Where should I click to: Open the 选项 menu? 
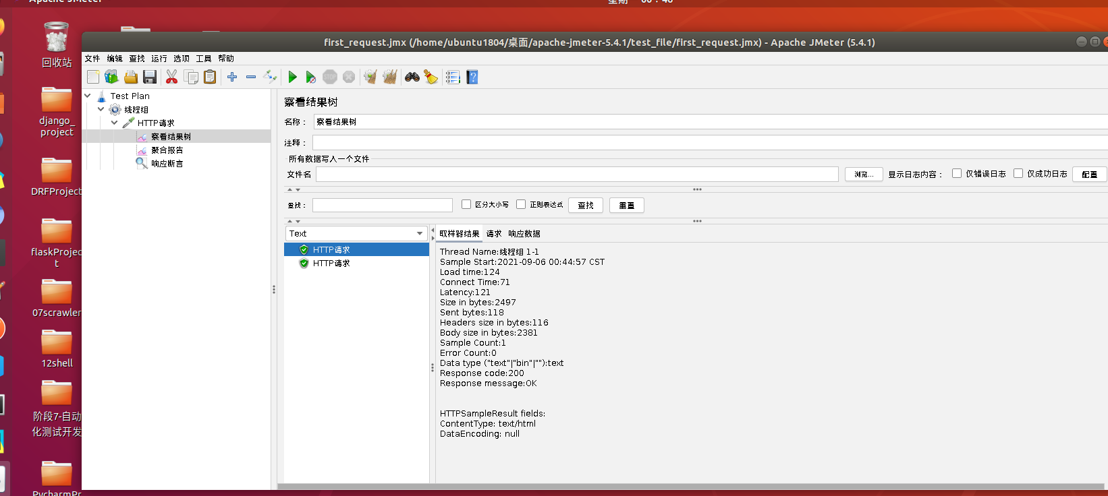[182, 59]
